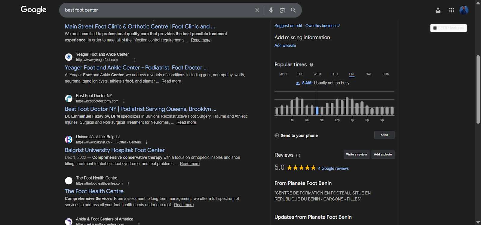
Task: Click the page vertical scrollbar thumb
Action: (478, 89)
